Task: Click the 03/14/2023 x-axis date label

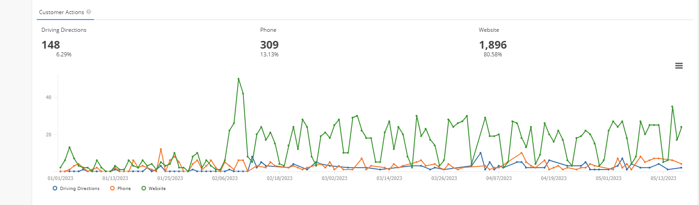Action: (x=389, y=179)
